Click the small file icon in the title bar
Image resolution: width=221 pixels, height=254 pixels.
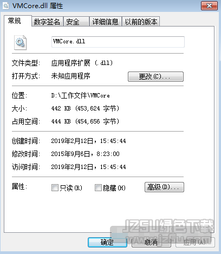click(6, 6)
